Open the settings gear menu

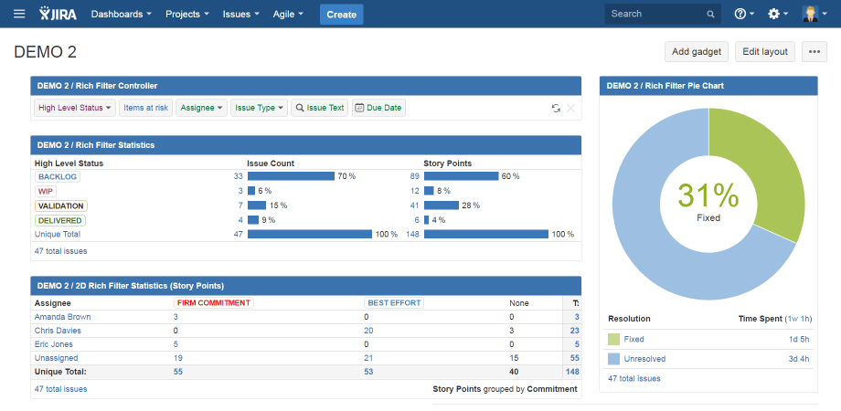pos(778,15)
